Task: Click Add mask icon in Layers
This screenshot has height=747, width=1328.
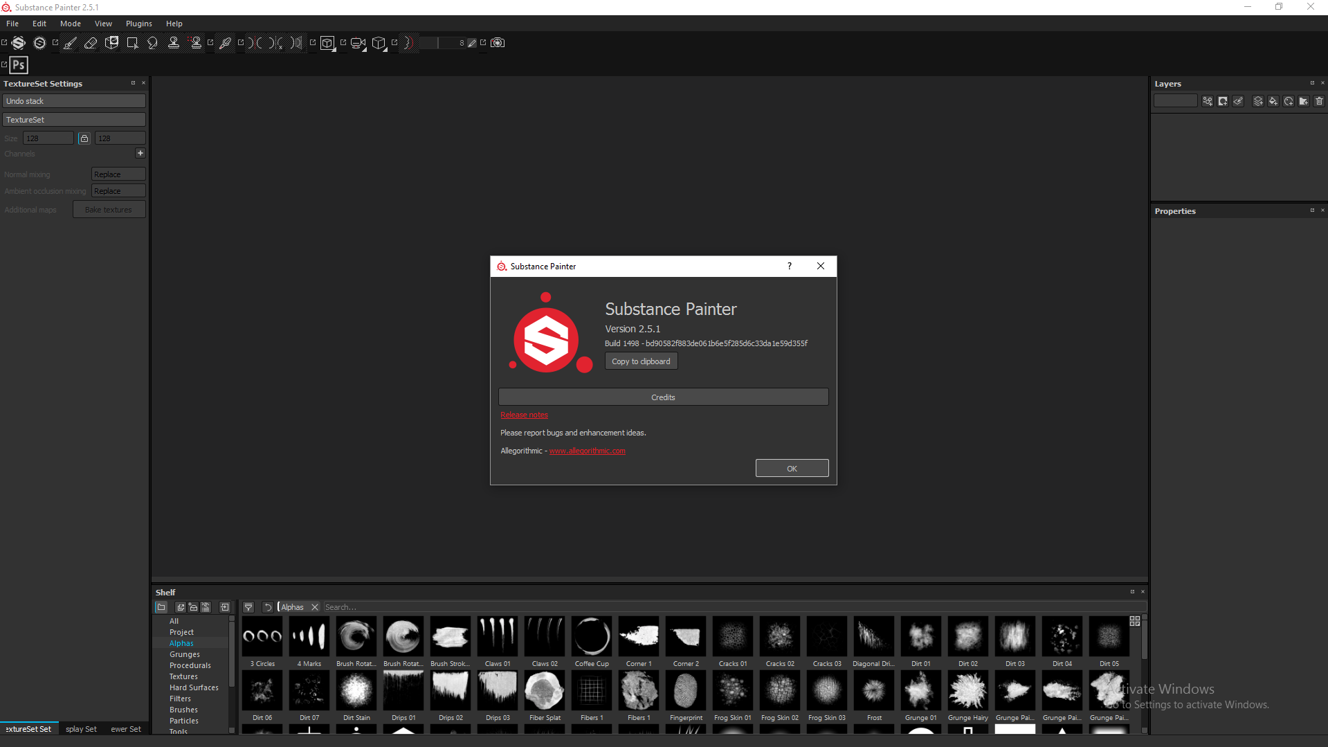Action: coord(1223,101)
